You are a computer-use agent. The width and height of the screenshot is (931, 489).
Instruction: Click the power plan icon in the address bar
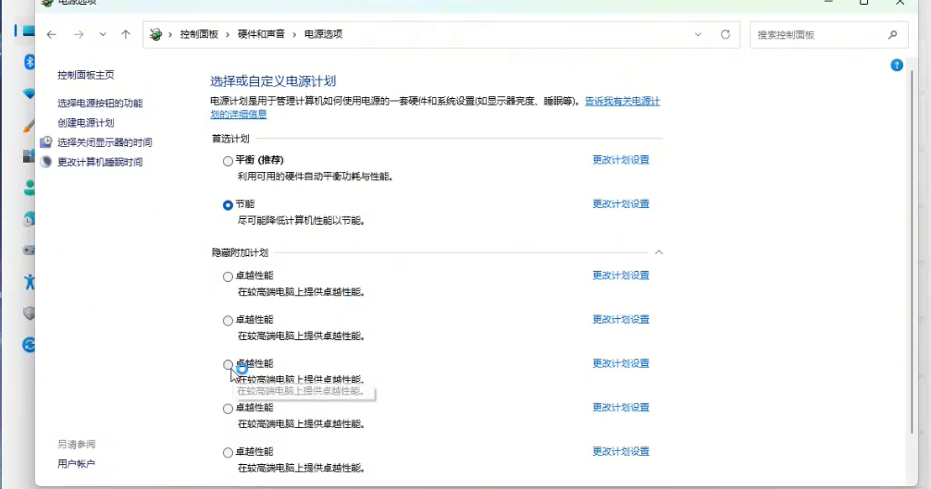pyautogui.click(x=156, y=34)
